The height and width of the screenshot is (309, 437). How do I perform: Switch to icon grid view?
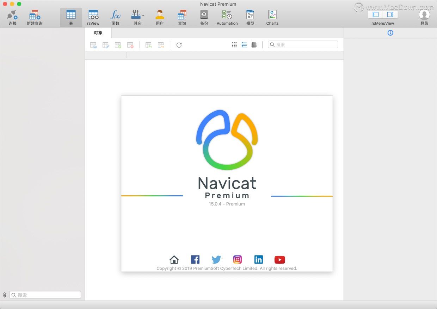click(234, 45)
